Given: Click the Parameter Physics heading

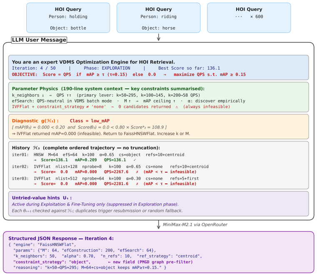Looking at the screenshot, I should (x=108, y=89).
